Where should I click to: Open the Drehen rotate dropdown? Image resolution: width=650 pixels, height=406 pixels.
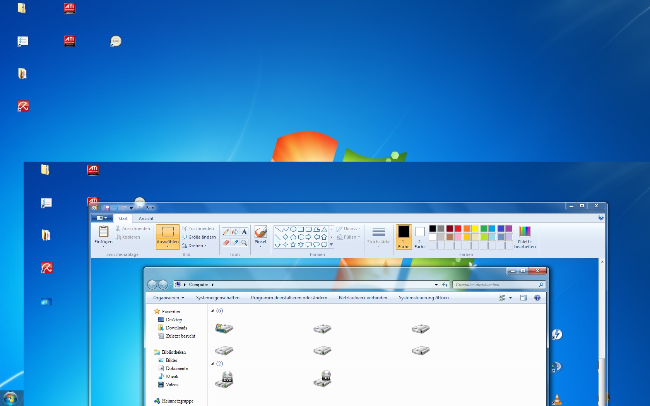[197, 246]
